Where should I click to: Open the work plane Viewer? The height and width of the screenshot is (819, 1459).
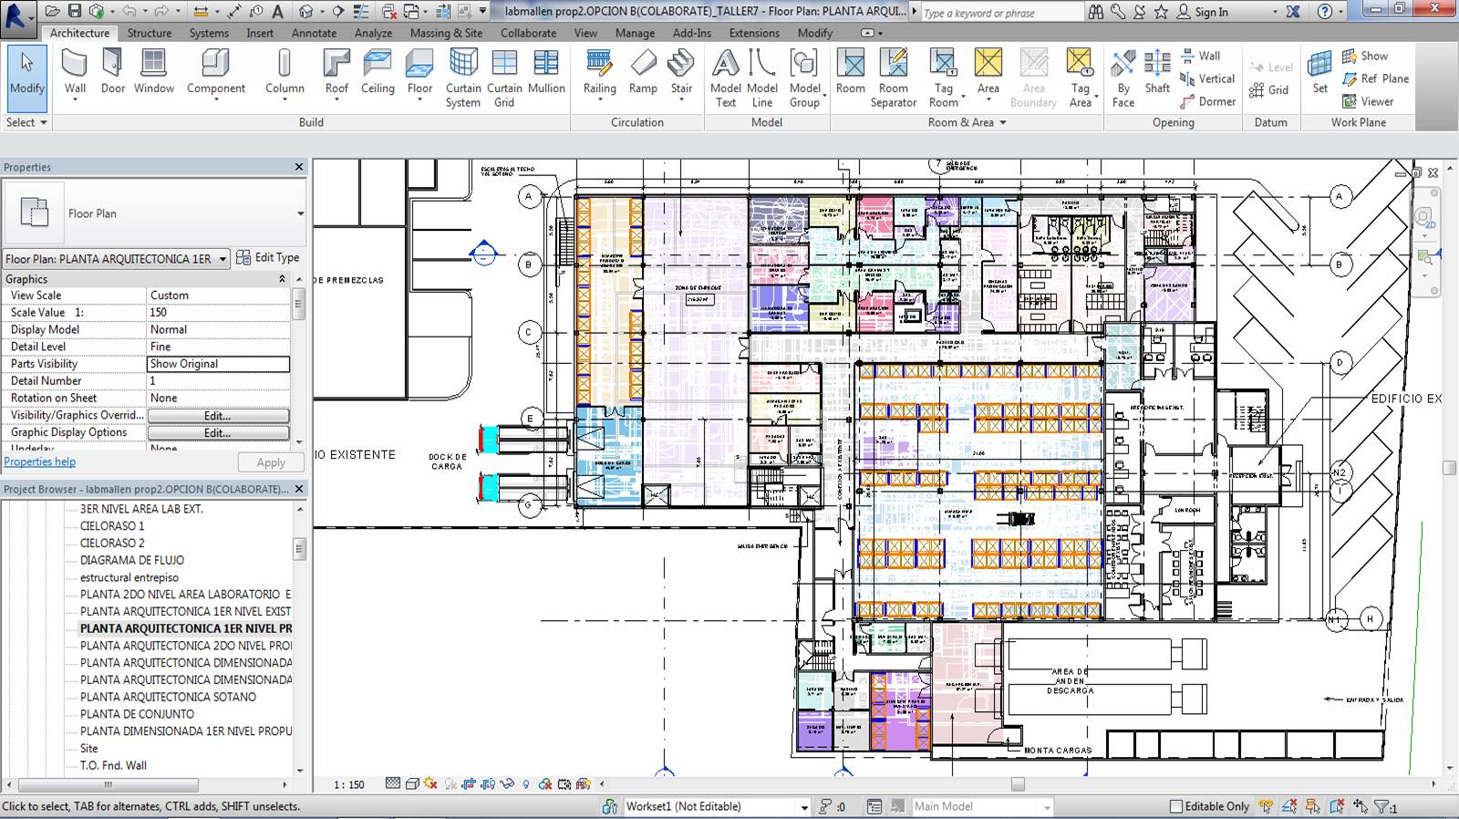point(1368,101)
